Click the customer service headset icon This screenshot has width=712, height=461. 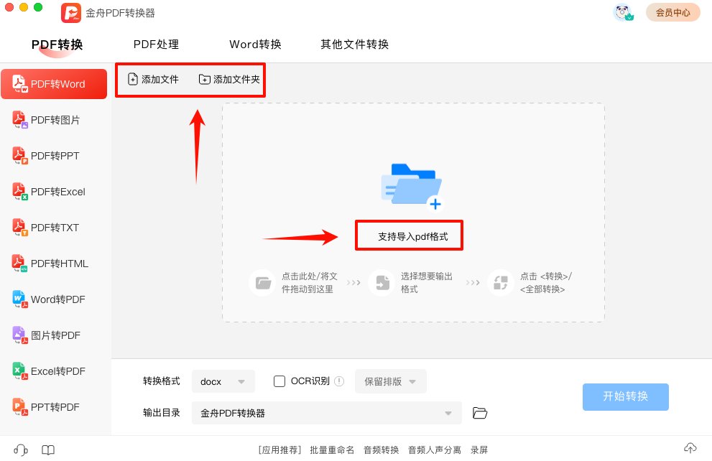point(21,450)
